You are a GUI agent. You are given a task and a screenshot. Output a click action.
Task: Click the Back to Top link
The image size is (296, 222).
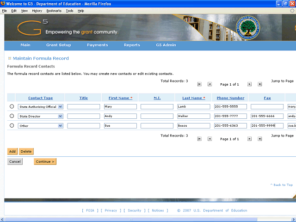(282, 185)
